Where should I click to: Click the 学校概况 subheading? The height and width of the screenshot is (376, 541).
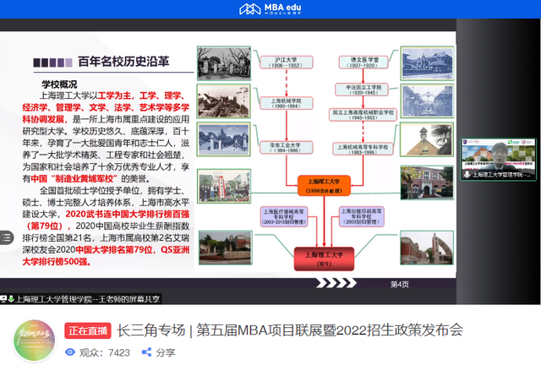coord(59,84)
